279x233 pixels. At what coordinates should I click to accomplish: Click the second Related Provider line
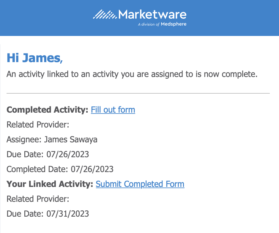[38, 199]
